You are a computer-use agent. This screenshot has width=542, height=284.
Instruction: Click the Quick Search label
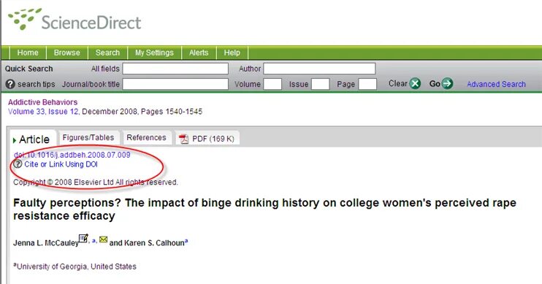point(28,69)
